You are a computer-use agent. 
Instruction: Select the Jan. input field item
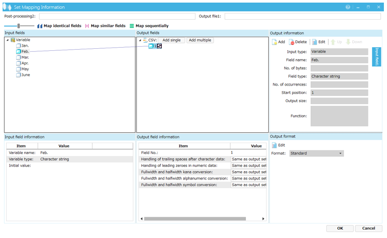pos(25,46)
